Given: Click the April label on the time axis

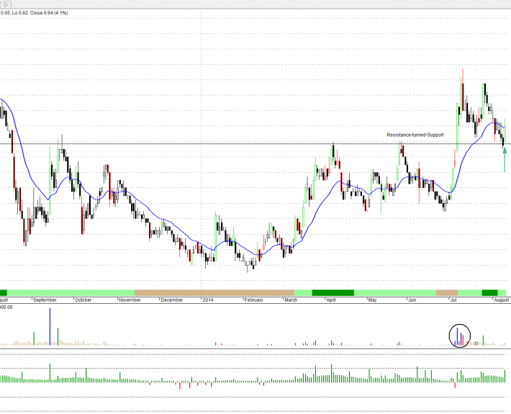Looking at the screenshot, I should click(x=332, y=300).
